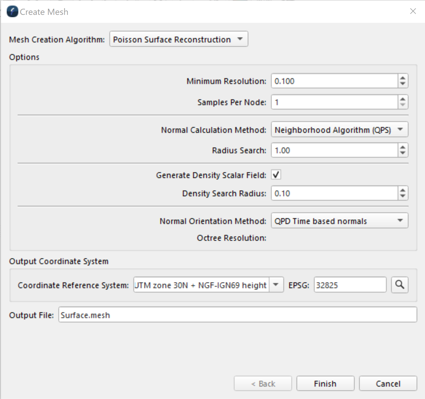
Task: Uncheck Generate Density Scalar Field checkbox
Action: click(276, 175)
